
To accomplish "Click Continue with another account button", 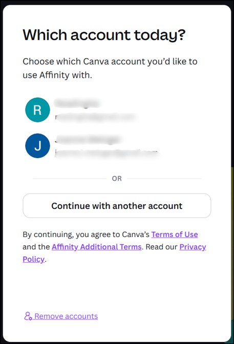I will click(x=117, y=206).
